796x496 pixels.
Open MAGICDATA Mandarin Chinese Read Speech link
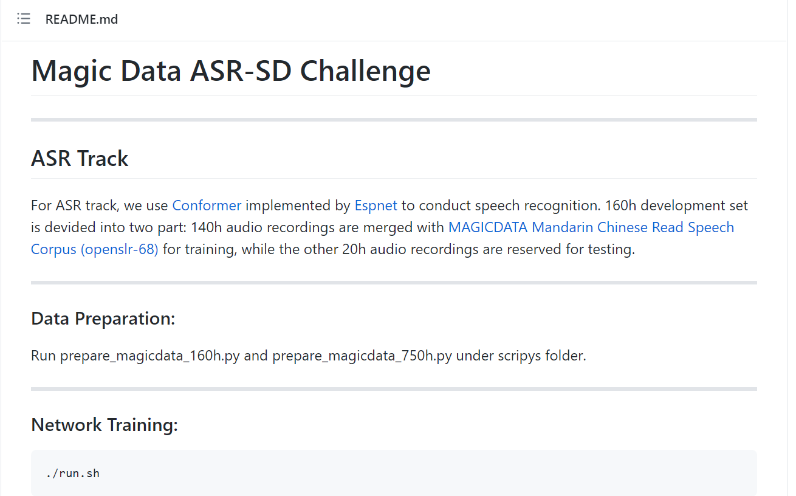pyautogui.click(x=591, y=227)
